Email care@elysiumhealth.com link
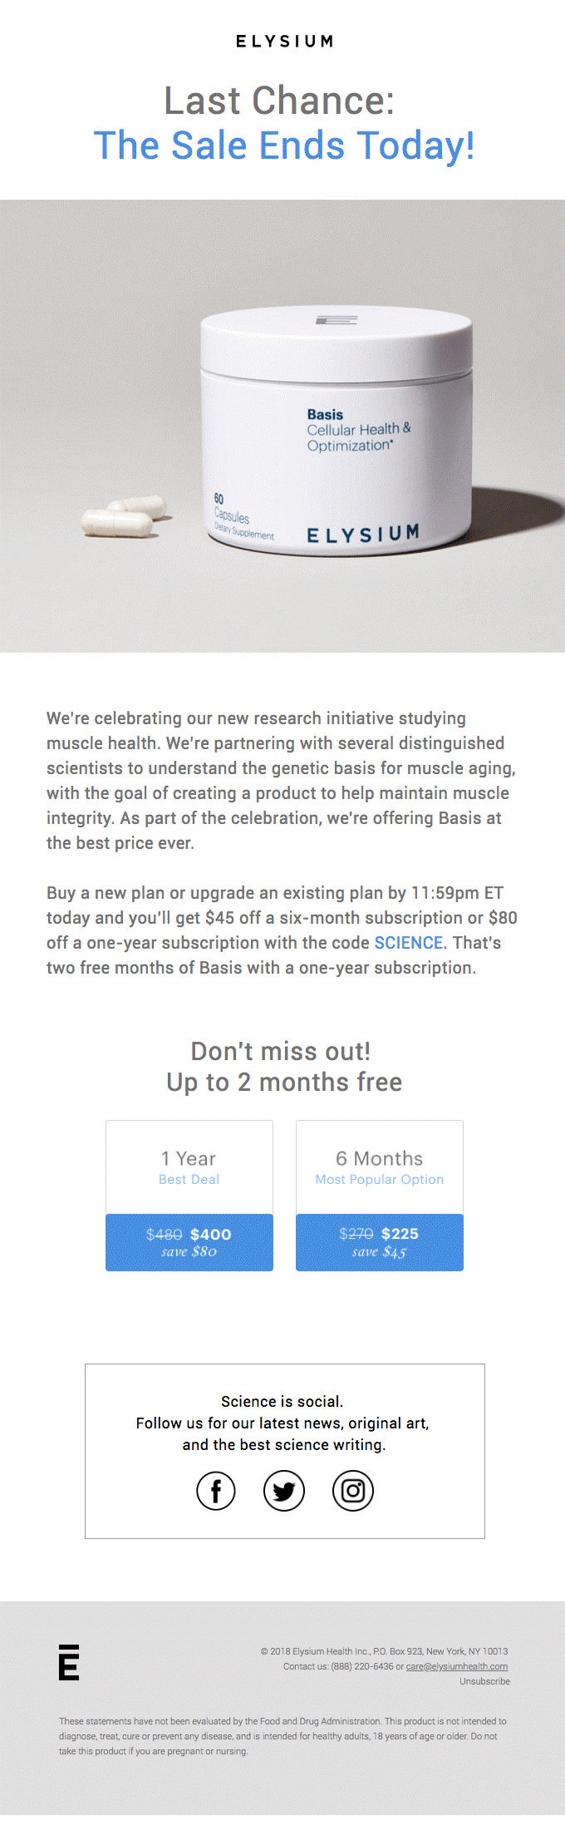The height and width of the screenshot is (1845, 565). pyautogui.click(x=457, y=1666)
